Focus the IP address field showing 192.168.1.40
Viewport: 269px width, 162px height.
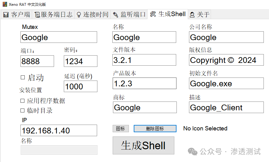point(59,131)
